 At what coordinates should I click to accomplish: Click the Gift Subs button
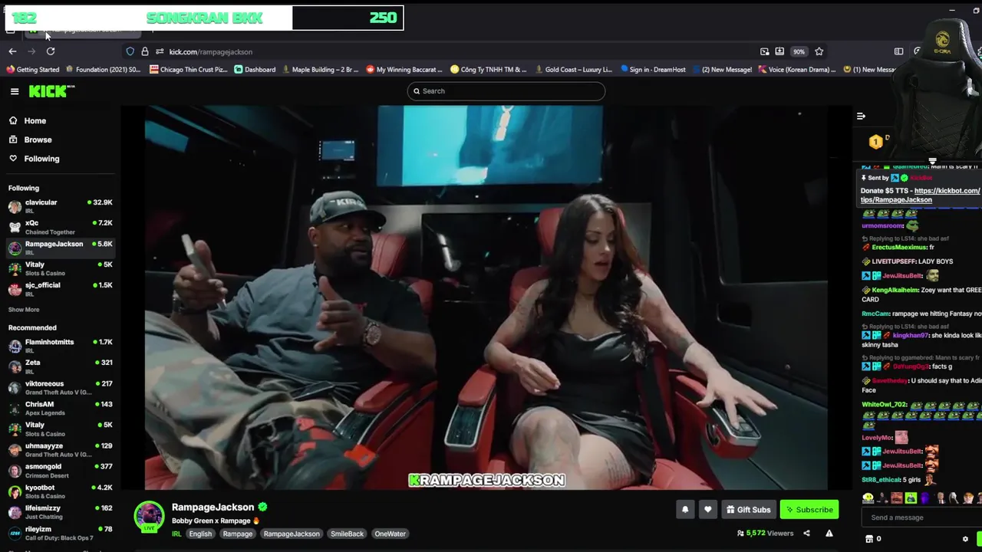click(x=749, y=509)
